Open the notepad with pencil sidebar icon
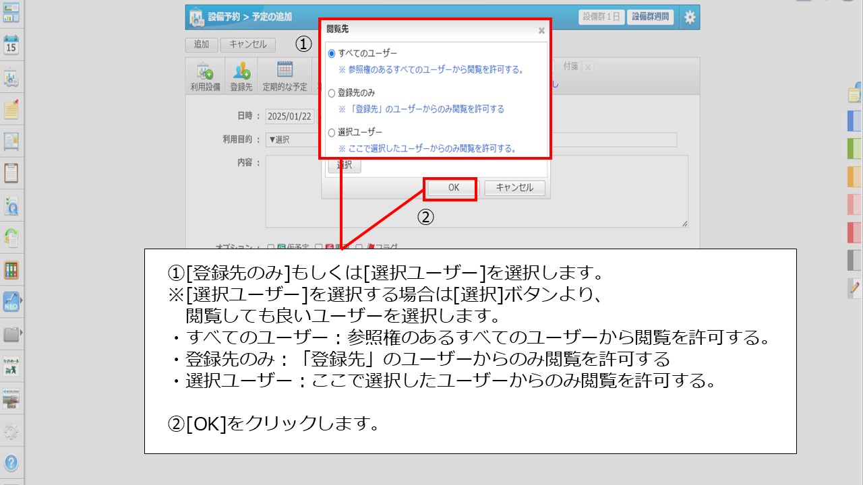Image resolution: width=863 pixels, height=485 pixels. [x=11, y=110]
